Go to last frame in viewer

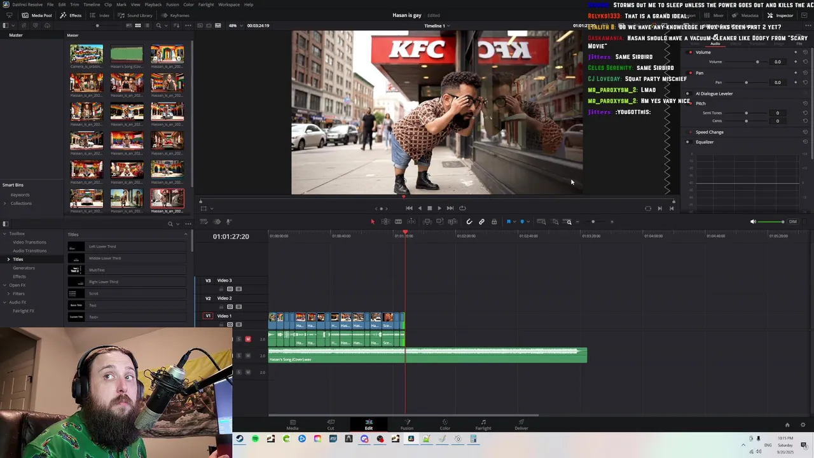[x=450, y=208]
